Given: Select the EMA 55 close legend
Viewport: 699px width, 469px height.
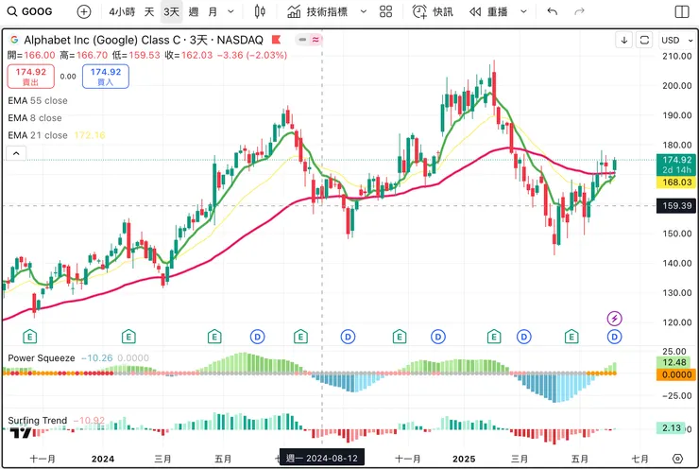Looking at the screenshot, I should pos(38,101).
